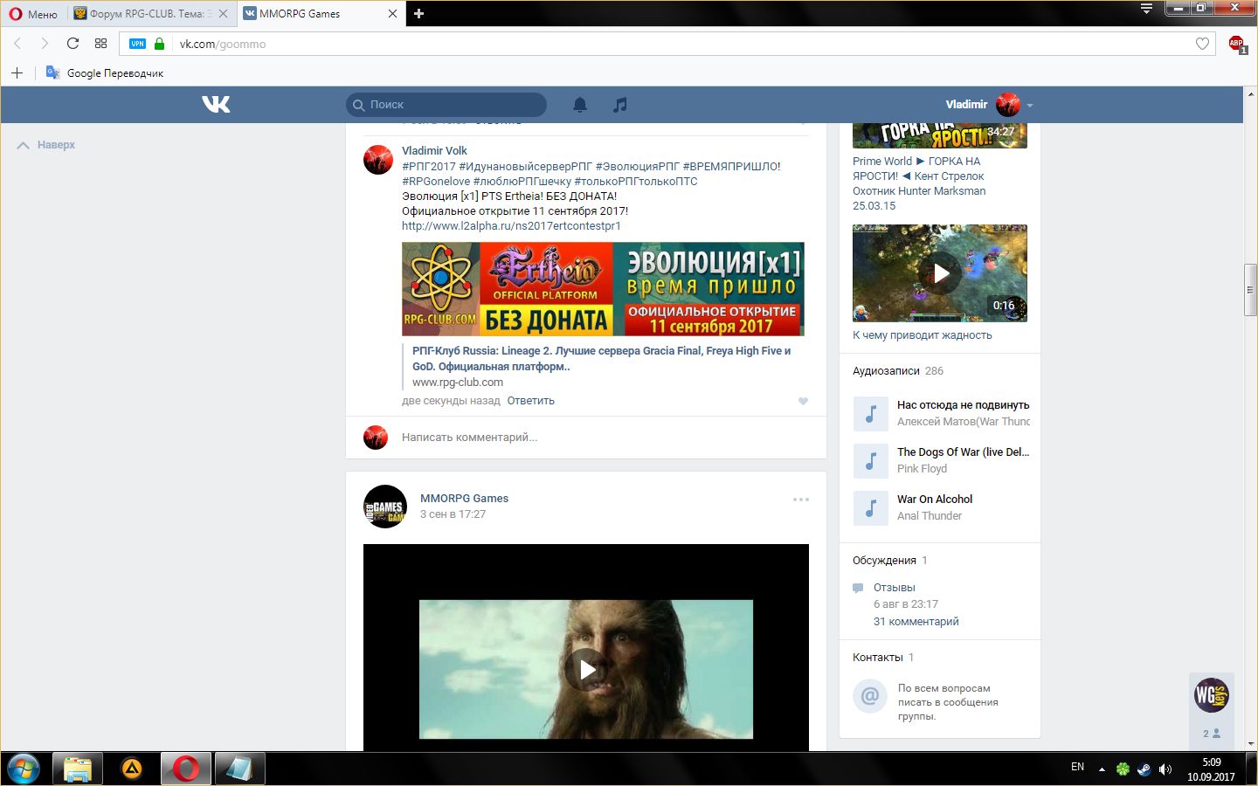This screenshot has width=1258, height=786.
Task: Open К чему приводит жадность video link
Action: (x=922, y=335)
